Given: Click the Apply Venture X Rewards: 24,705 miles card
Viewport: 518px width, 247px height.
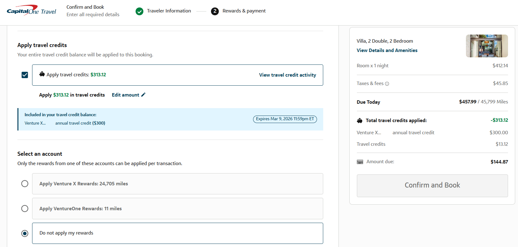Looking at the screenshot, I should pos(178,184).
